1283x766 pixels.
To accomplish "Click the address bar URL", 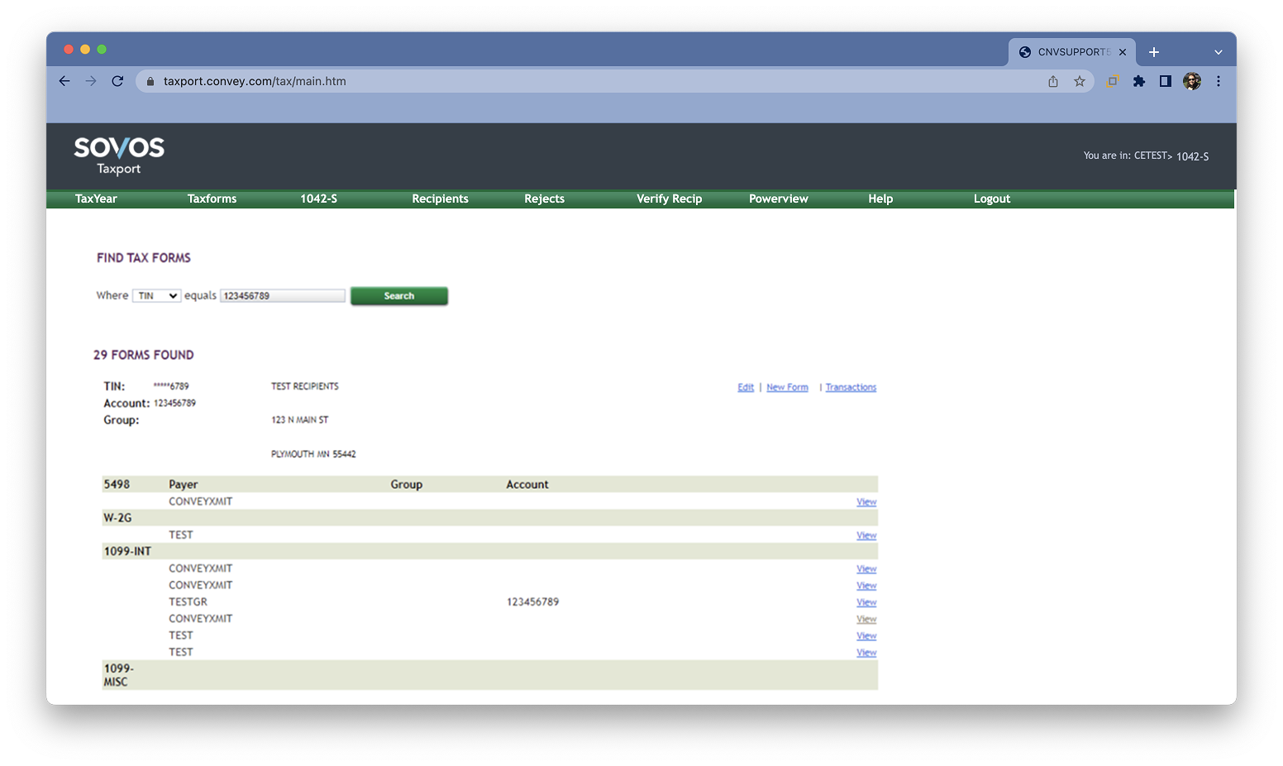I will click(255, 81).
